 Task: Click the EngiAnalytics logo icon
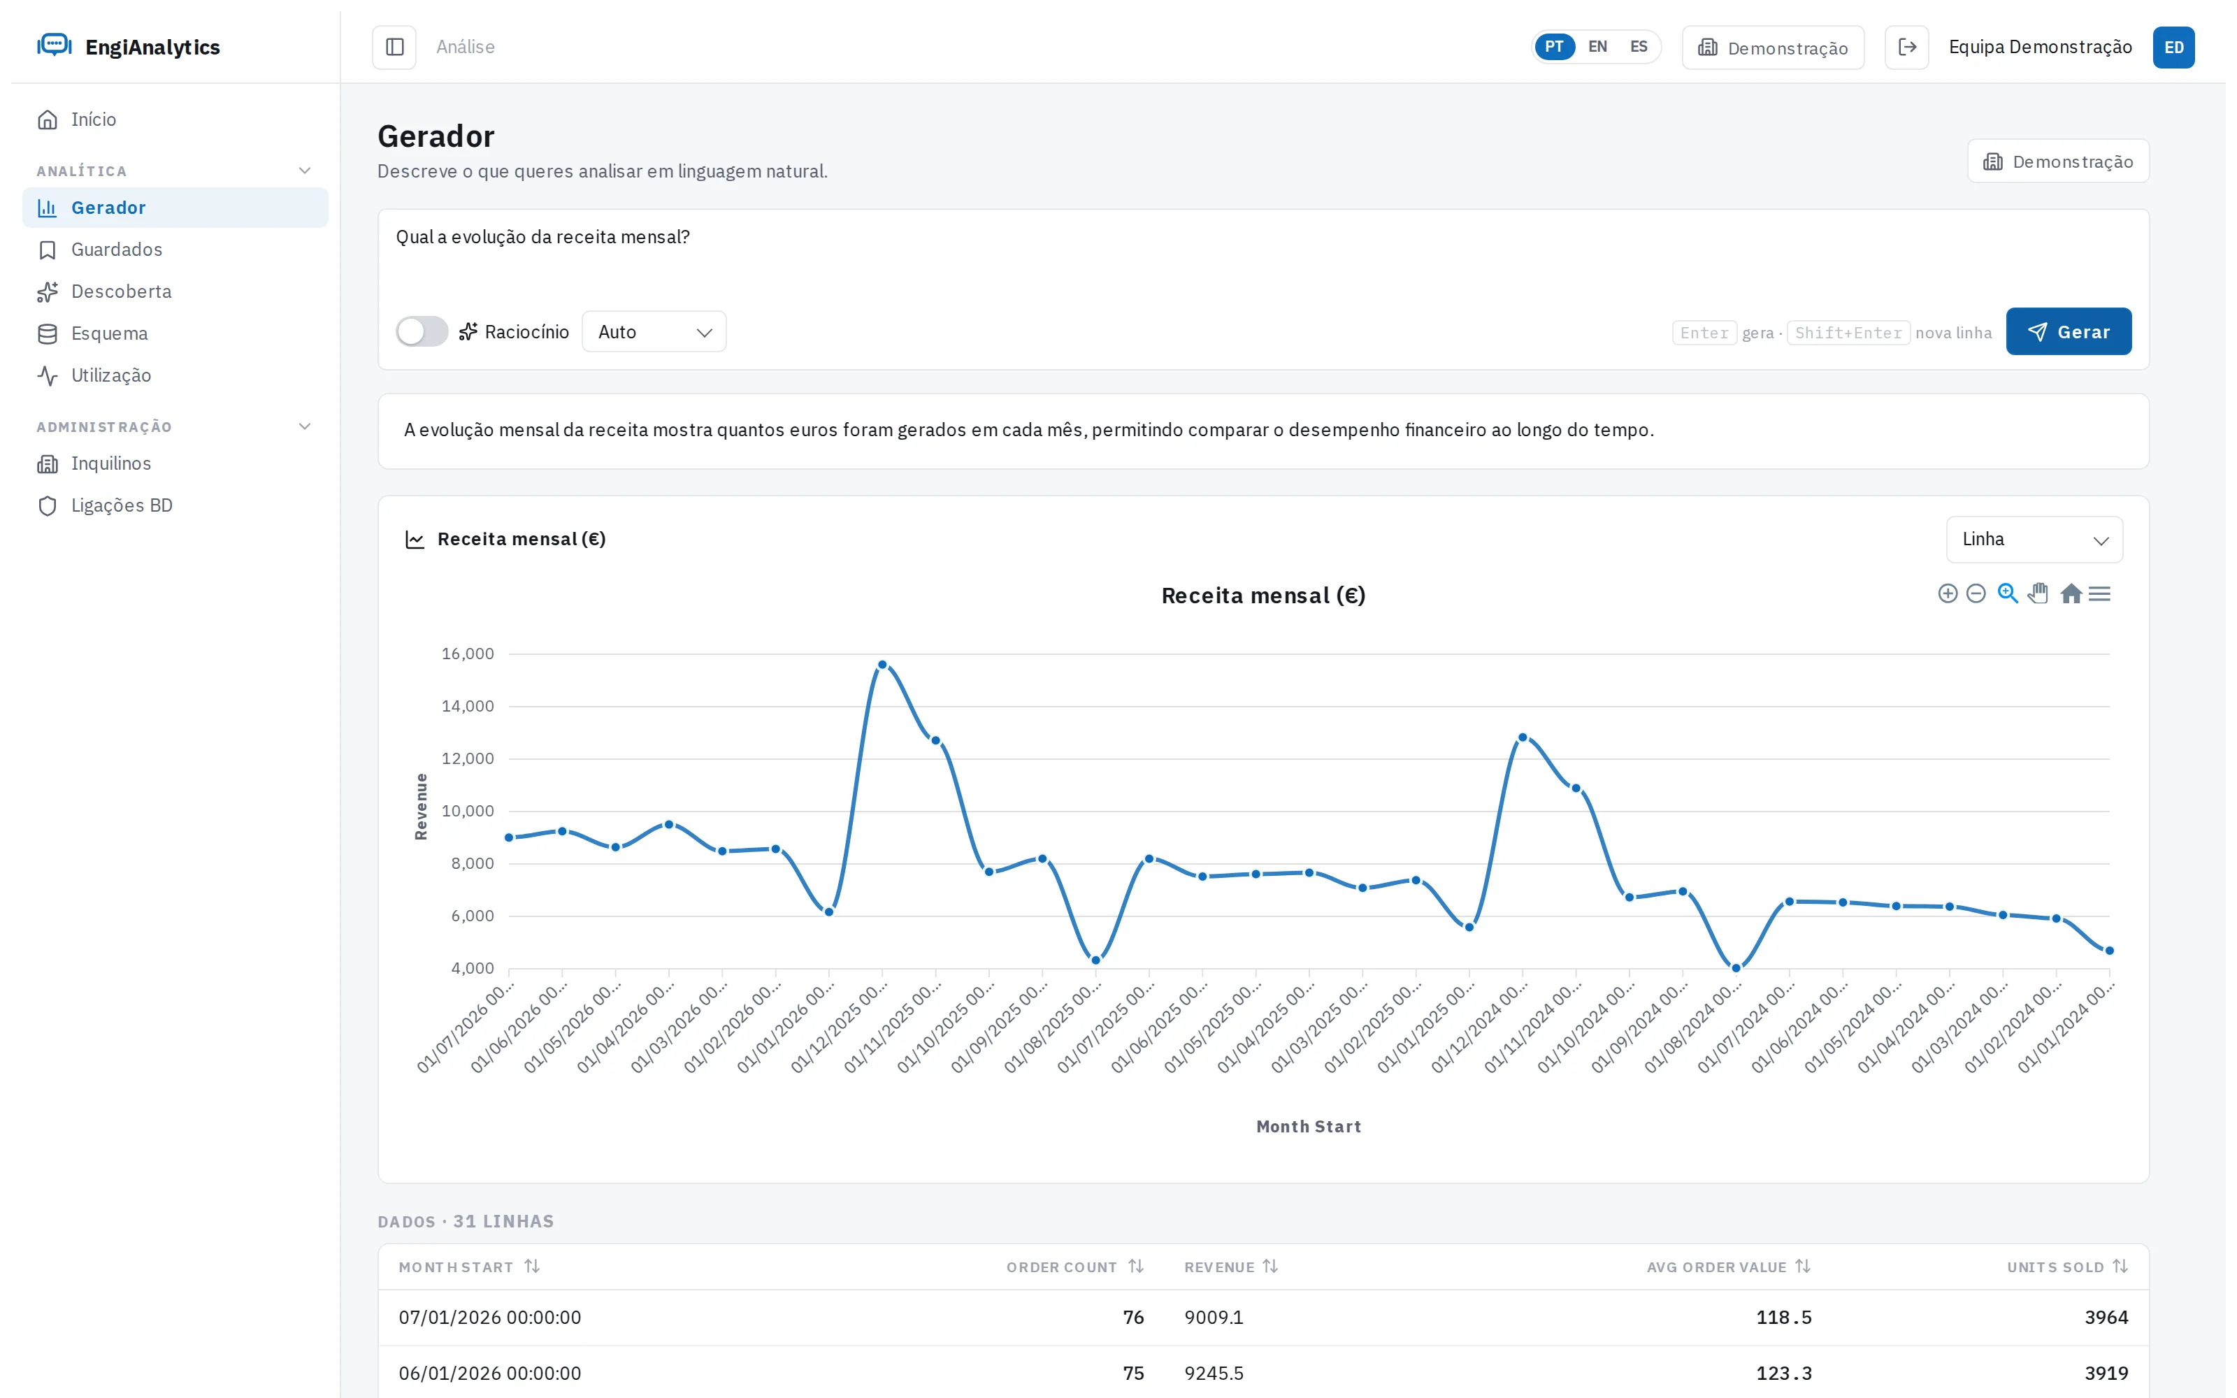55,45
